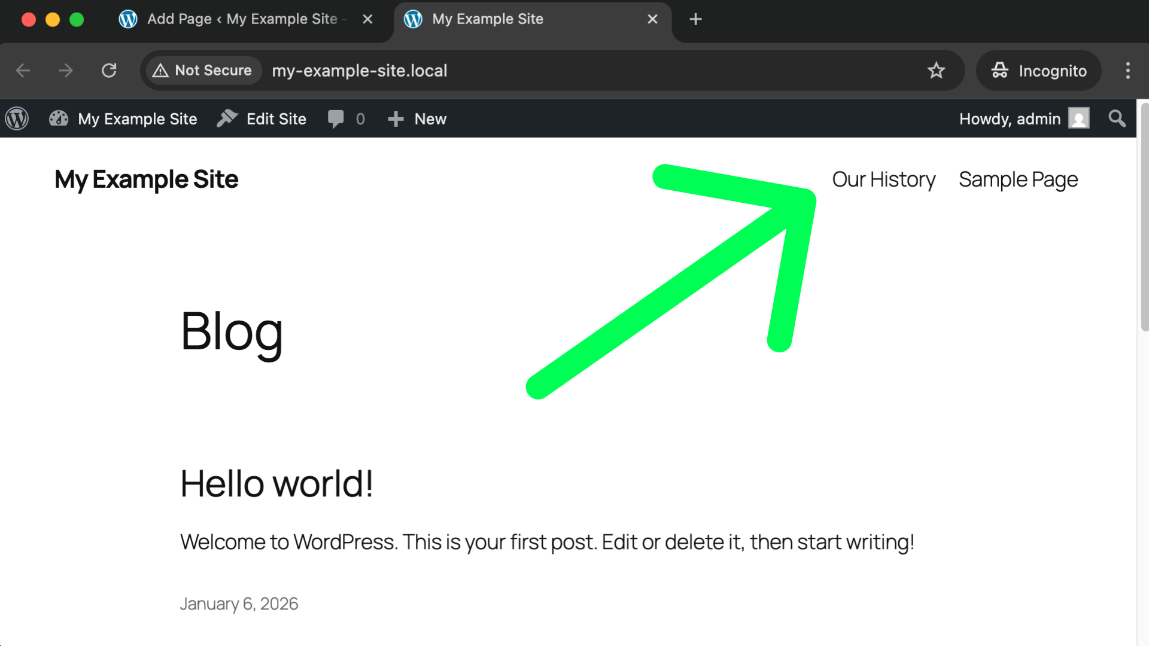Switch to the Add Page tab
This screenshot has width=1149, height=646.
pyautogui.click(x=242, y=19)
